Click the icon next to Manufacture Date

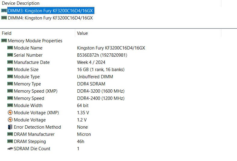coord(10,62)
